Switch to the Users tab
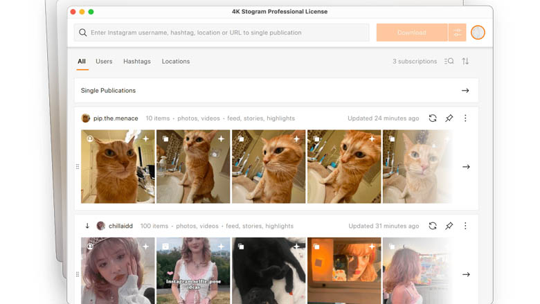 pyautogui.click(x=104, y=62)
